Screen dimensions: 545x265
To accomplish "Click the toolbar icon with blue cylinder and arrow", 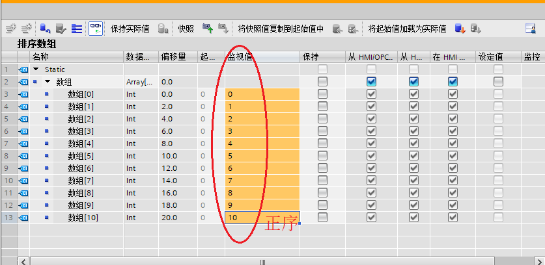I will point(45,29).
